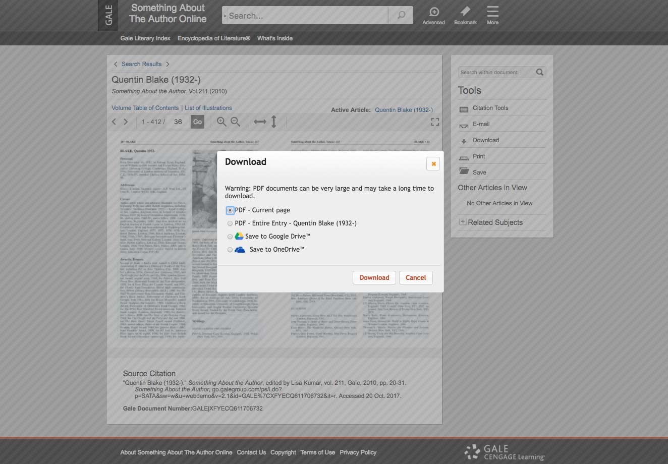Image resolution: width=668 pixels, height=464 pixels.
Task: Zoom in on the document page
Action: 221,122
